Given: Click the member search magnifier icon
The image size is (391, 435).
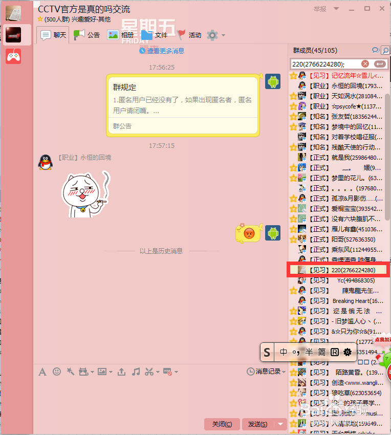Looking at the screenshot, I should click(385, 50).
